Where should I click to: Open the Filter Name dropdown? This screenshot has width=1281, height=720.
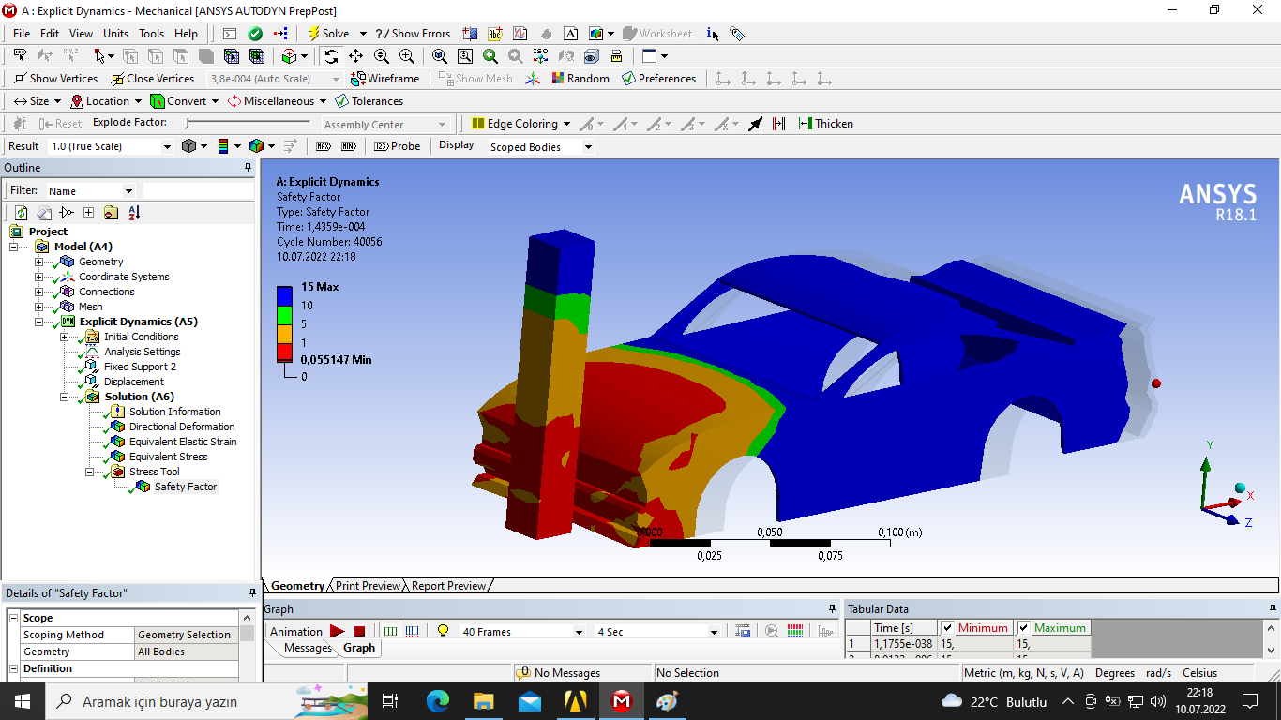coord(129,191)
